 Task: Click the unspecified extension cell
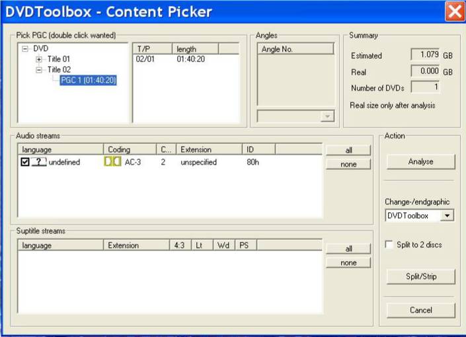point(198,163)
